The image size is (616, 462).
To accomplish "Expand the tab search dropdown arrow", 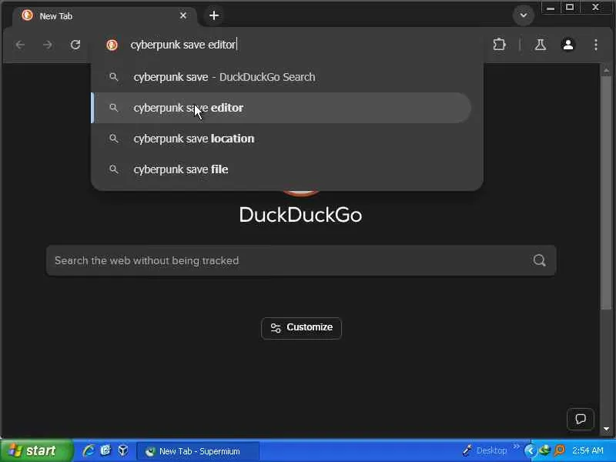I will click(x=524, y=15).
